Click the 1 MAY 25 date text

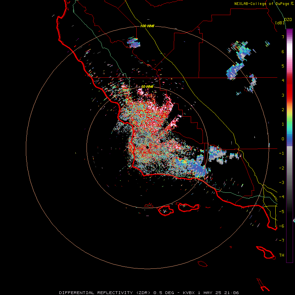[x=209, y=293]
